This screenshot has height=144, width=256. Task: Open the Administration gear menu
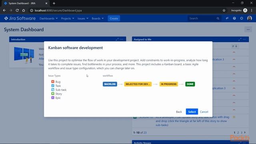242,18
